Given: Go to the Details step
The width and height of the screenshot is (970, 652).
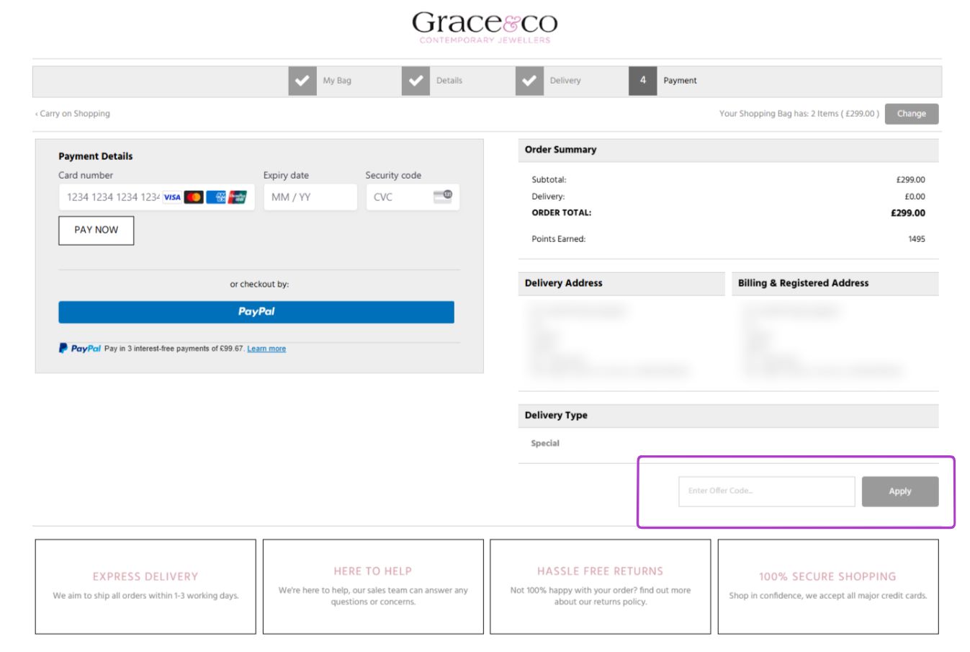Looking at the screenshot, I should pyautogui.click(x=449, y=81).
